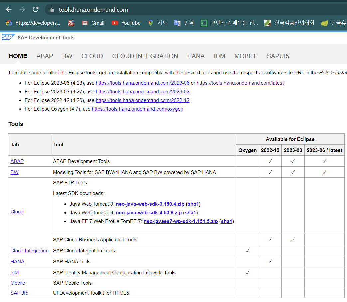
Task: Click 'SAP Mobile Tools' cell text
Action: (x=72, y=283)
